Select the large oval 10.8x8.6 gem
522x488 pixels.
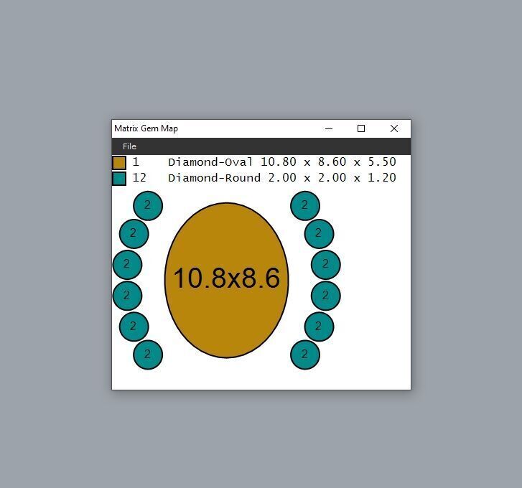227,280
